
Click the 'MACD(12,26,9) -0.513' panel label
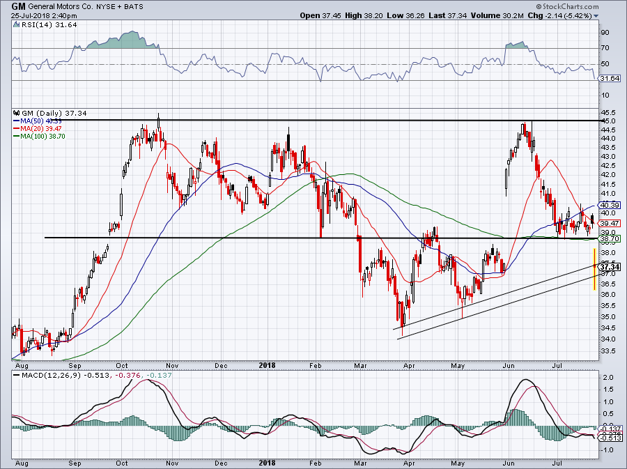click(65, 376)
